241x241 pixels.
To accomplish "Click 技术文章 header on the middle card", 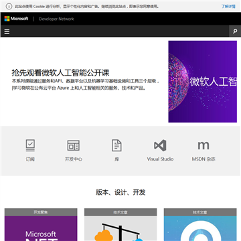I will 120,212.
